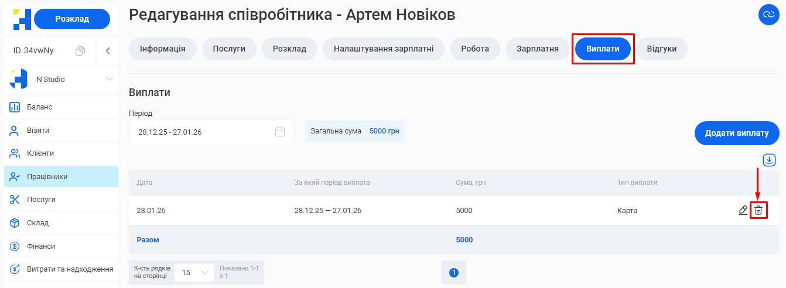
Task: Click the 28.12.25 — 27.01.26 period cell
Action: click(x=328, y=210)
